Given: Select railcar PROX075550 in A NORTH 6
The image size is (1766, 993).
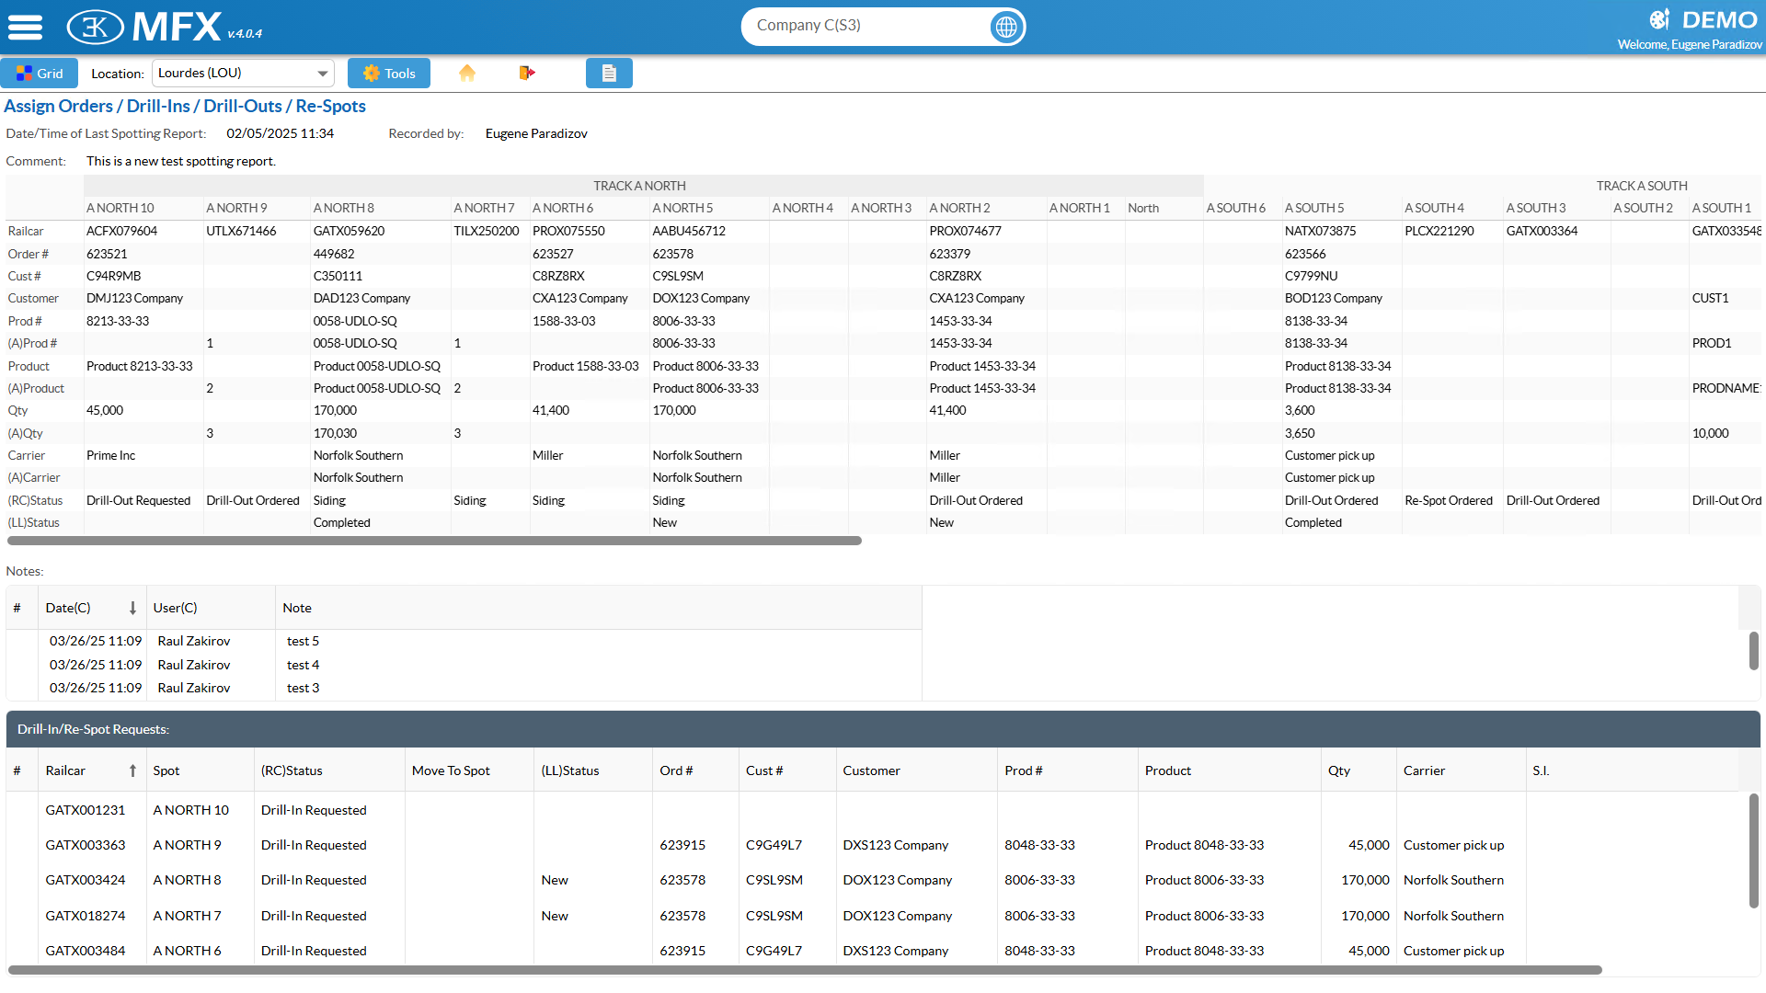Looking at the screenshot, I should [568, 231].
